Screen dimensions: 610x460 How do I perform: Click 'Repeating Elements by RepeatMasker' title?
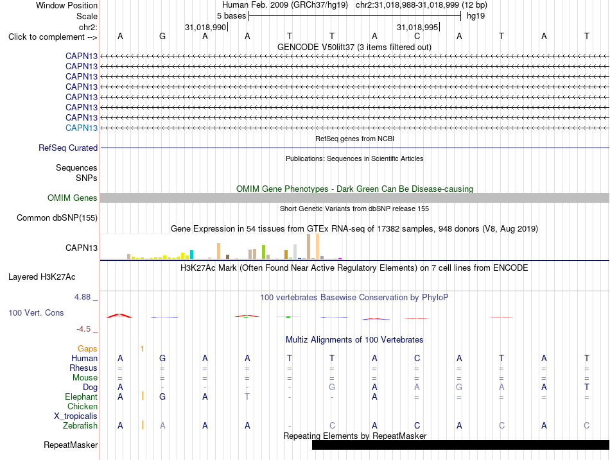[355, 436]
